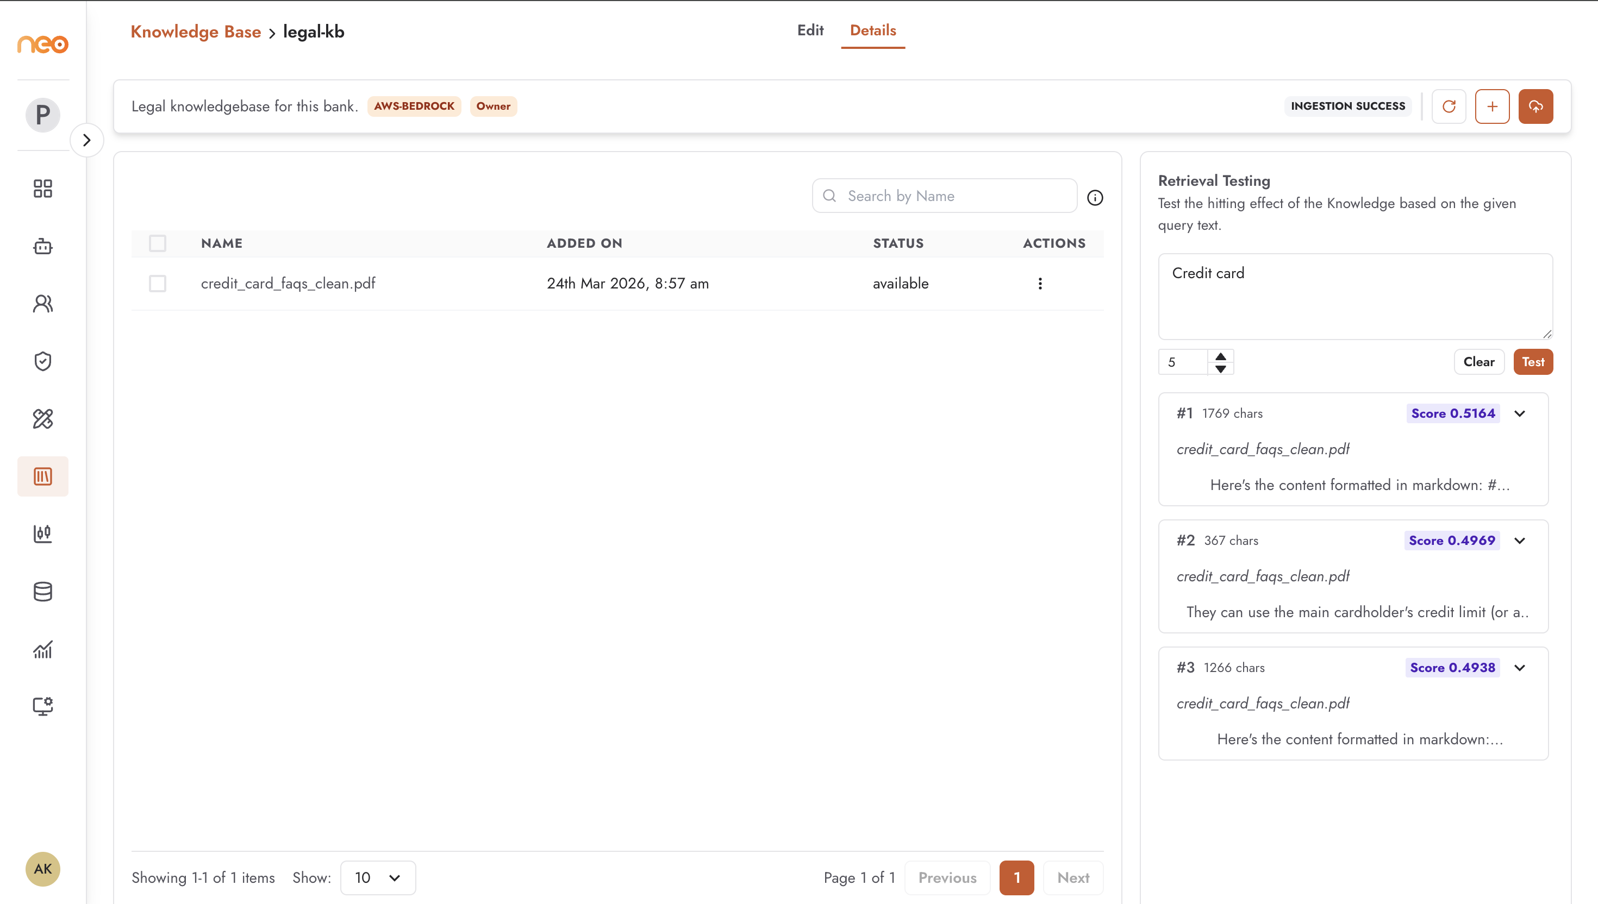The height and width of the screenshot is (904, 1598).
Task: Go to the Next page
Action: coord(1074,878)
